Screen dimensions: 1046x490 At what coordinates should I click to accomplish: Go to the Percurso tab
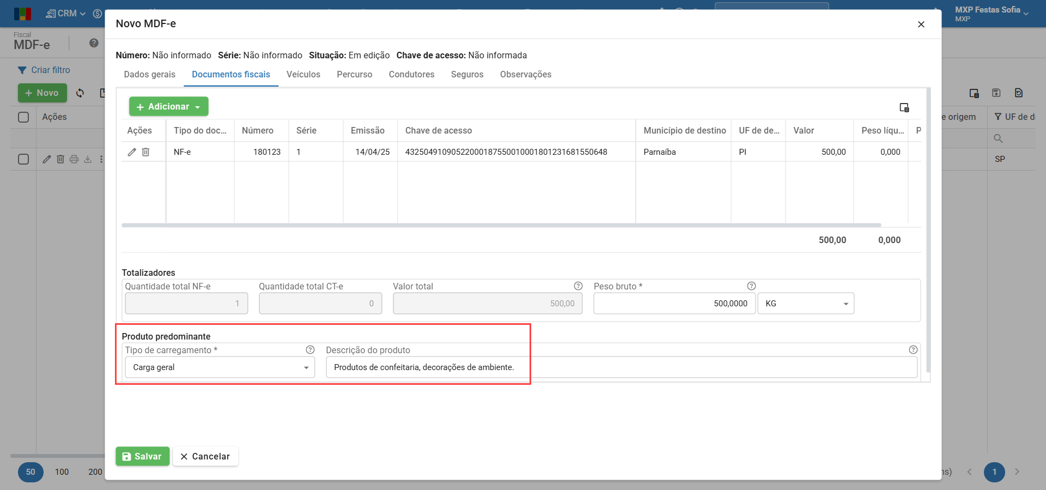pos(355,75)
